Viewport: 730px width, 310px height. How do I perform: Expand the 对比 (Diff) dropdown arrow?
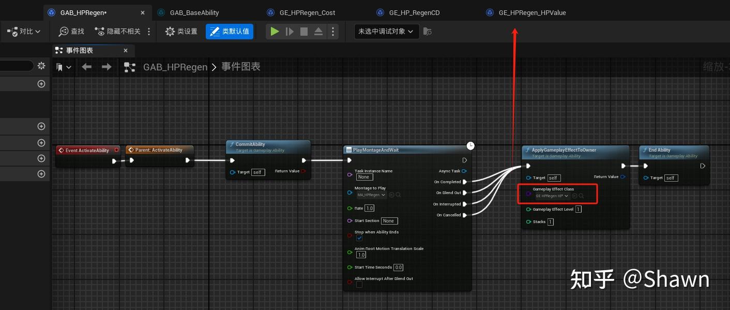[37, 31]
